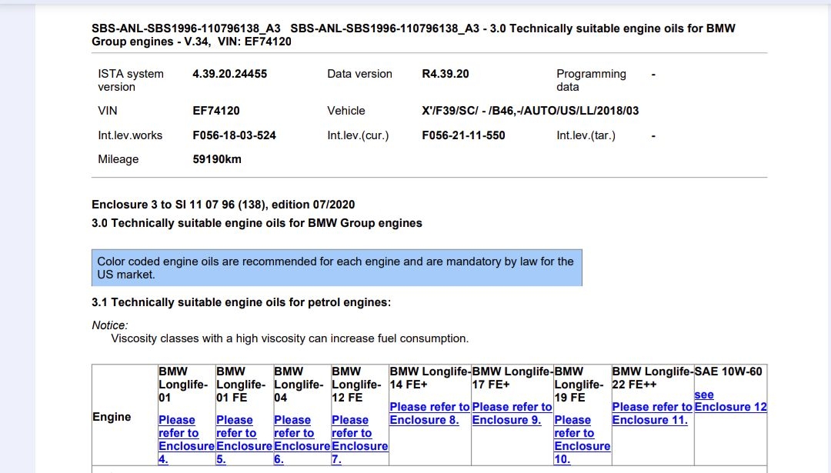Click the 'Please refer to Enclosure 8.' link
Image resolution: width=831 pixels, height=473 pixels.
[429, 414]
